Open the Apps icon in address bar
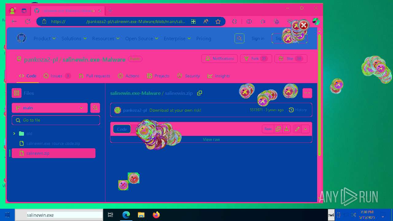393x221 pixels. tap(193, 21)
